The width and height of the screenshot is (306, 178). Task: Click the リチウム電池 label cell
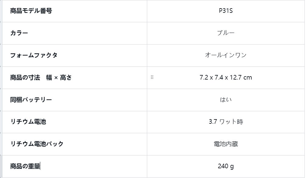click(28, 122)
